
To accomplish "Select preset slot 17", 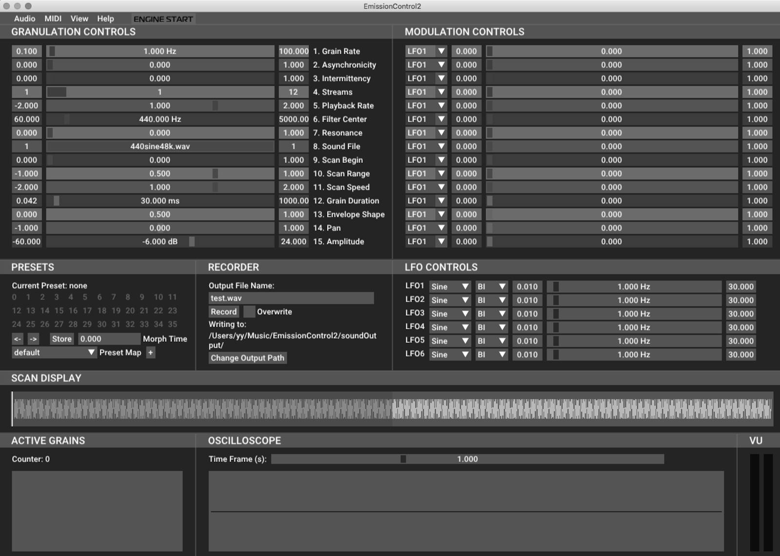I will pos(87,311).
